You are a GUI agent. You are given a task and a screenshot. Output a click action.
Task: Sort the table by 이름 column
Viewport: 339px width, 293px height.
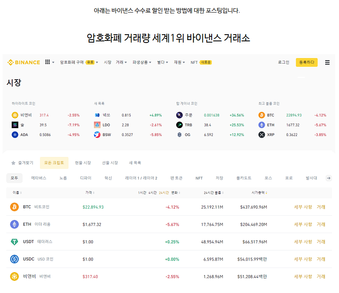tap(17, 192)
